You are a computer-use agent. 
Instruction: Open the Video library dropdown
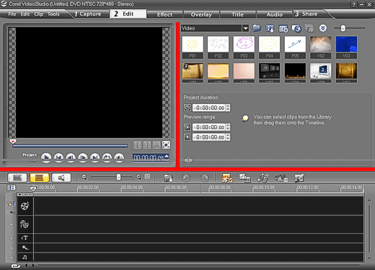click(x=245, y=28)
